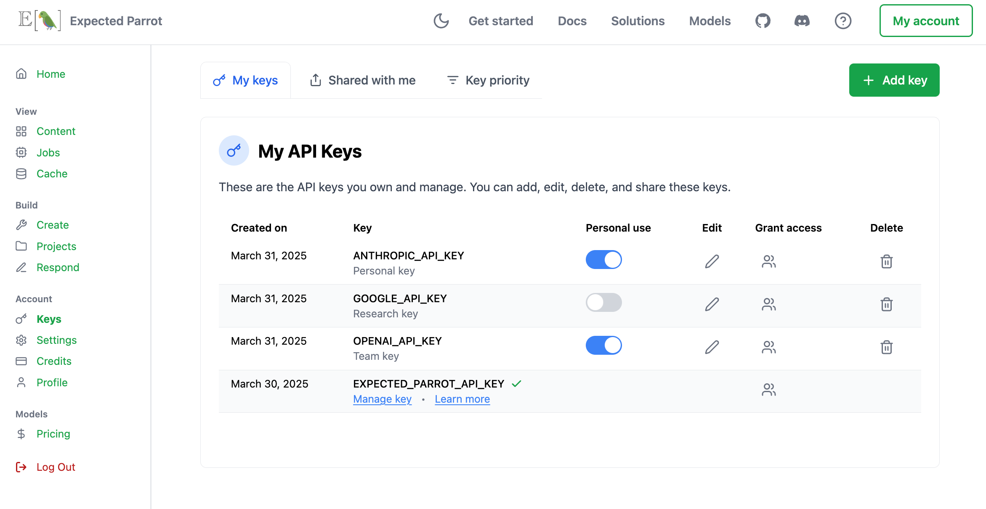Open the Key priority tab
This screenshot has height=509, width=986.
click(x=488, y=80)
